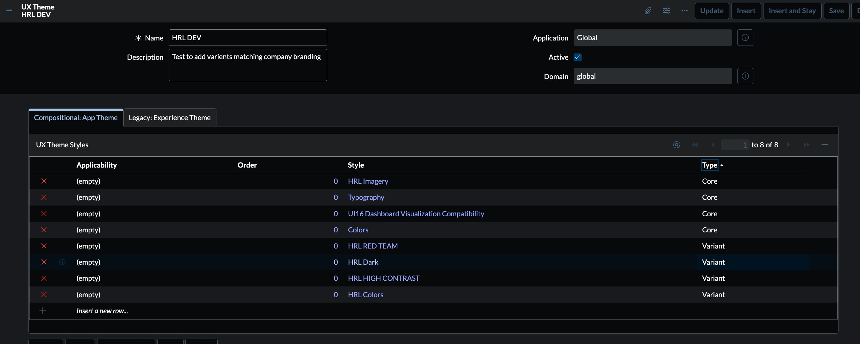Remove the Typography row with its delete X
This screenshot has height=344, width=860.
(x=44, y=198)
